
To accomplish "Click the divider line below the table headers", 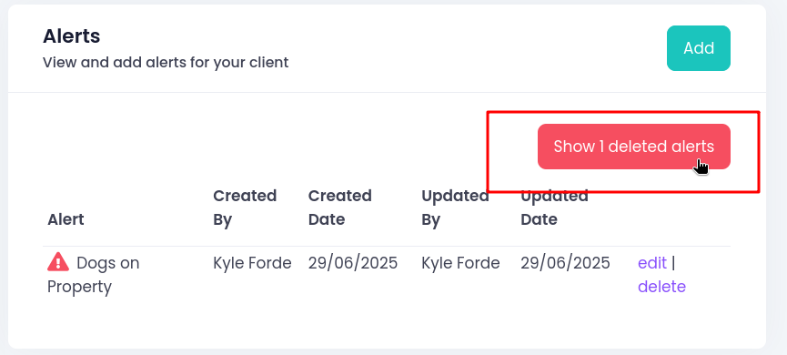I will pos(387,246).
